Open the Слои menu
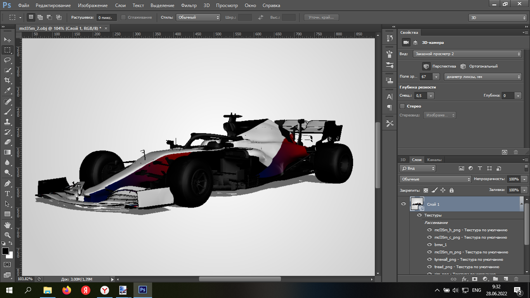Image resolution: width=530 pixels, height=298 pixels. point(120,5)
